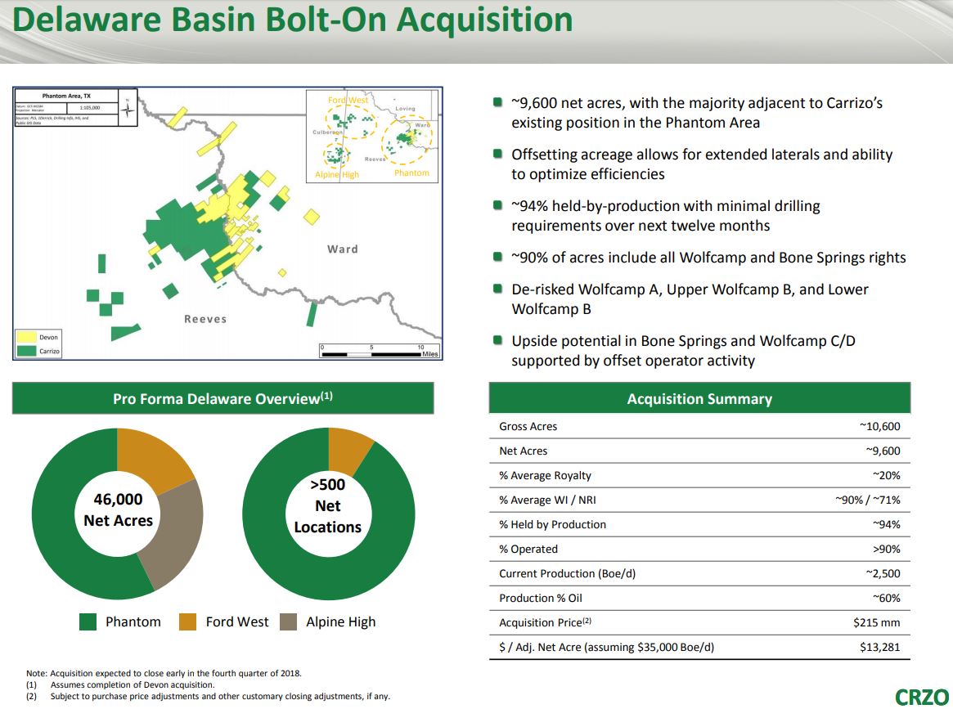Screen dimensions: 953x709
Task: Click the compass rose on the map
Action: [x=126, y=110]
